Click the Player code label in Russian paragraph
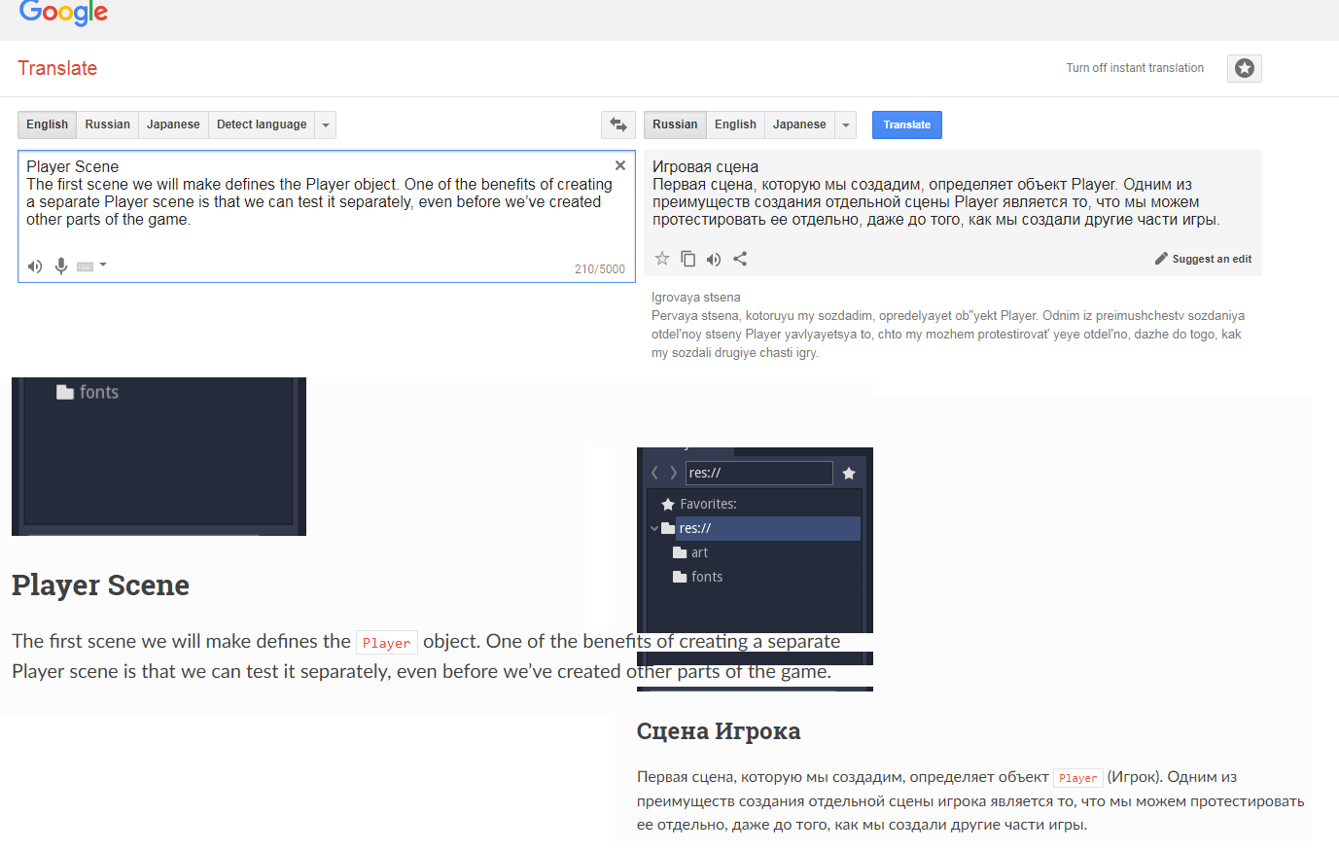Image resolution: width=1339 pixels, height=851 pixels. pos(1078,778)
